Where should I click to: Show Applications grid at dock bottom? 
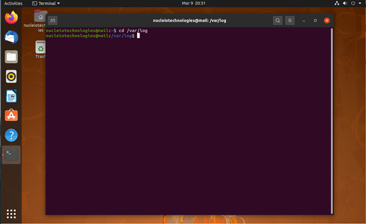[11, 213]
